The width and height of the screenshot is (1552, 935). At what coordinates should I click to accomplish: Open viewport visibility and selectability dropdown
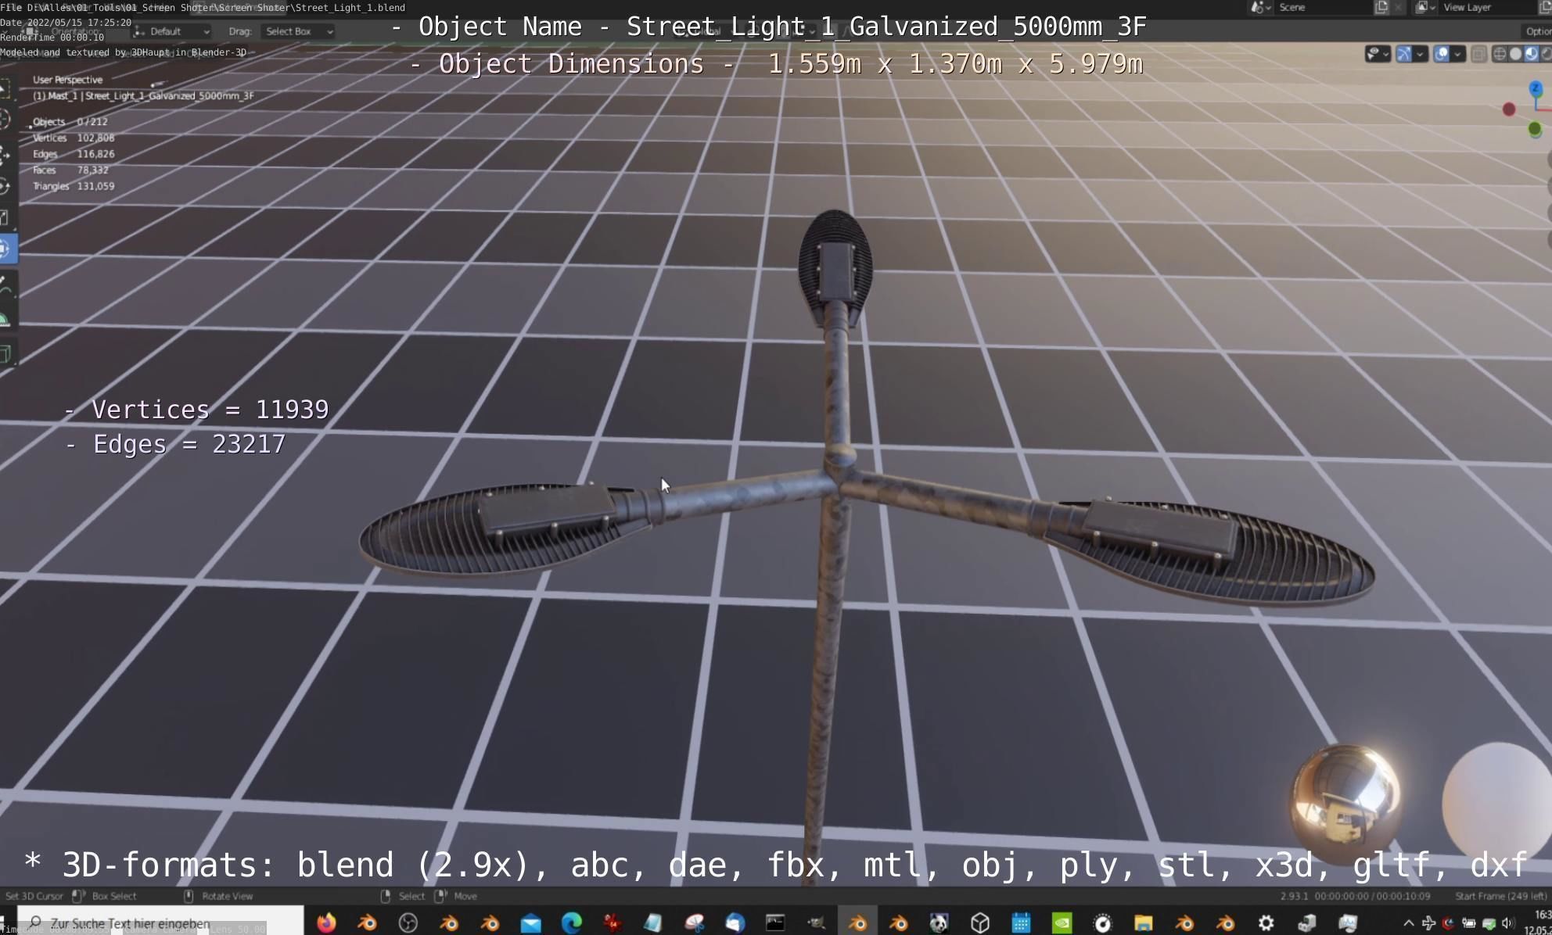(x=1378, y=54)
